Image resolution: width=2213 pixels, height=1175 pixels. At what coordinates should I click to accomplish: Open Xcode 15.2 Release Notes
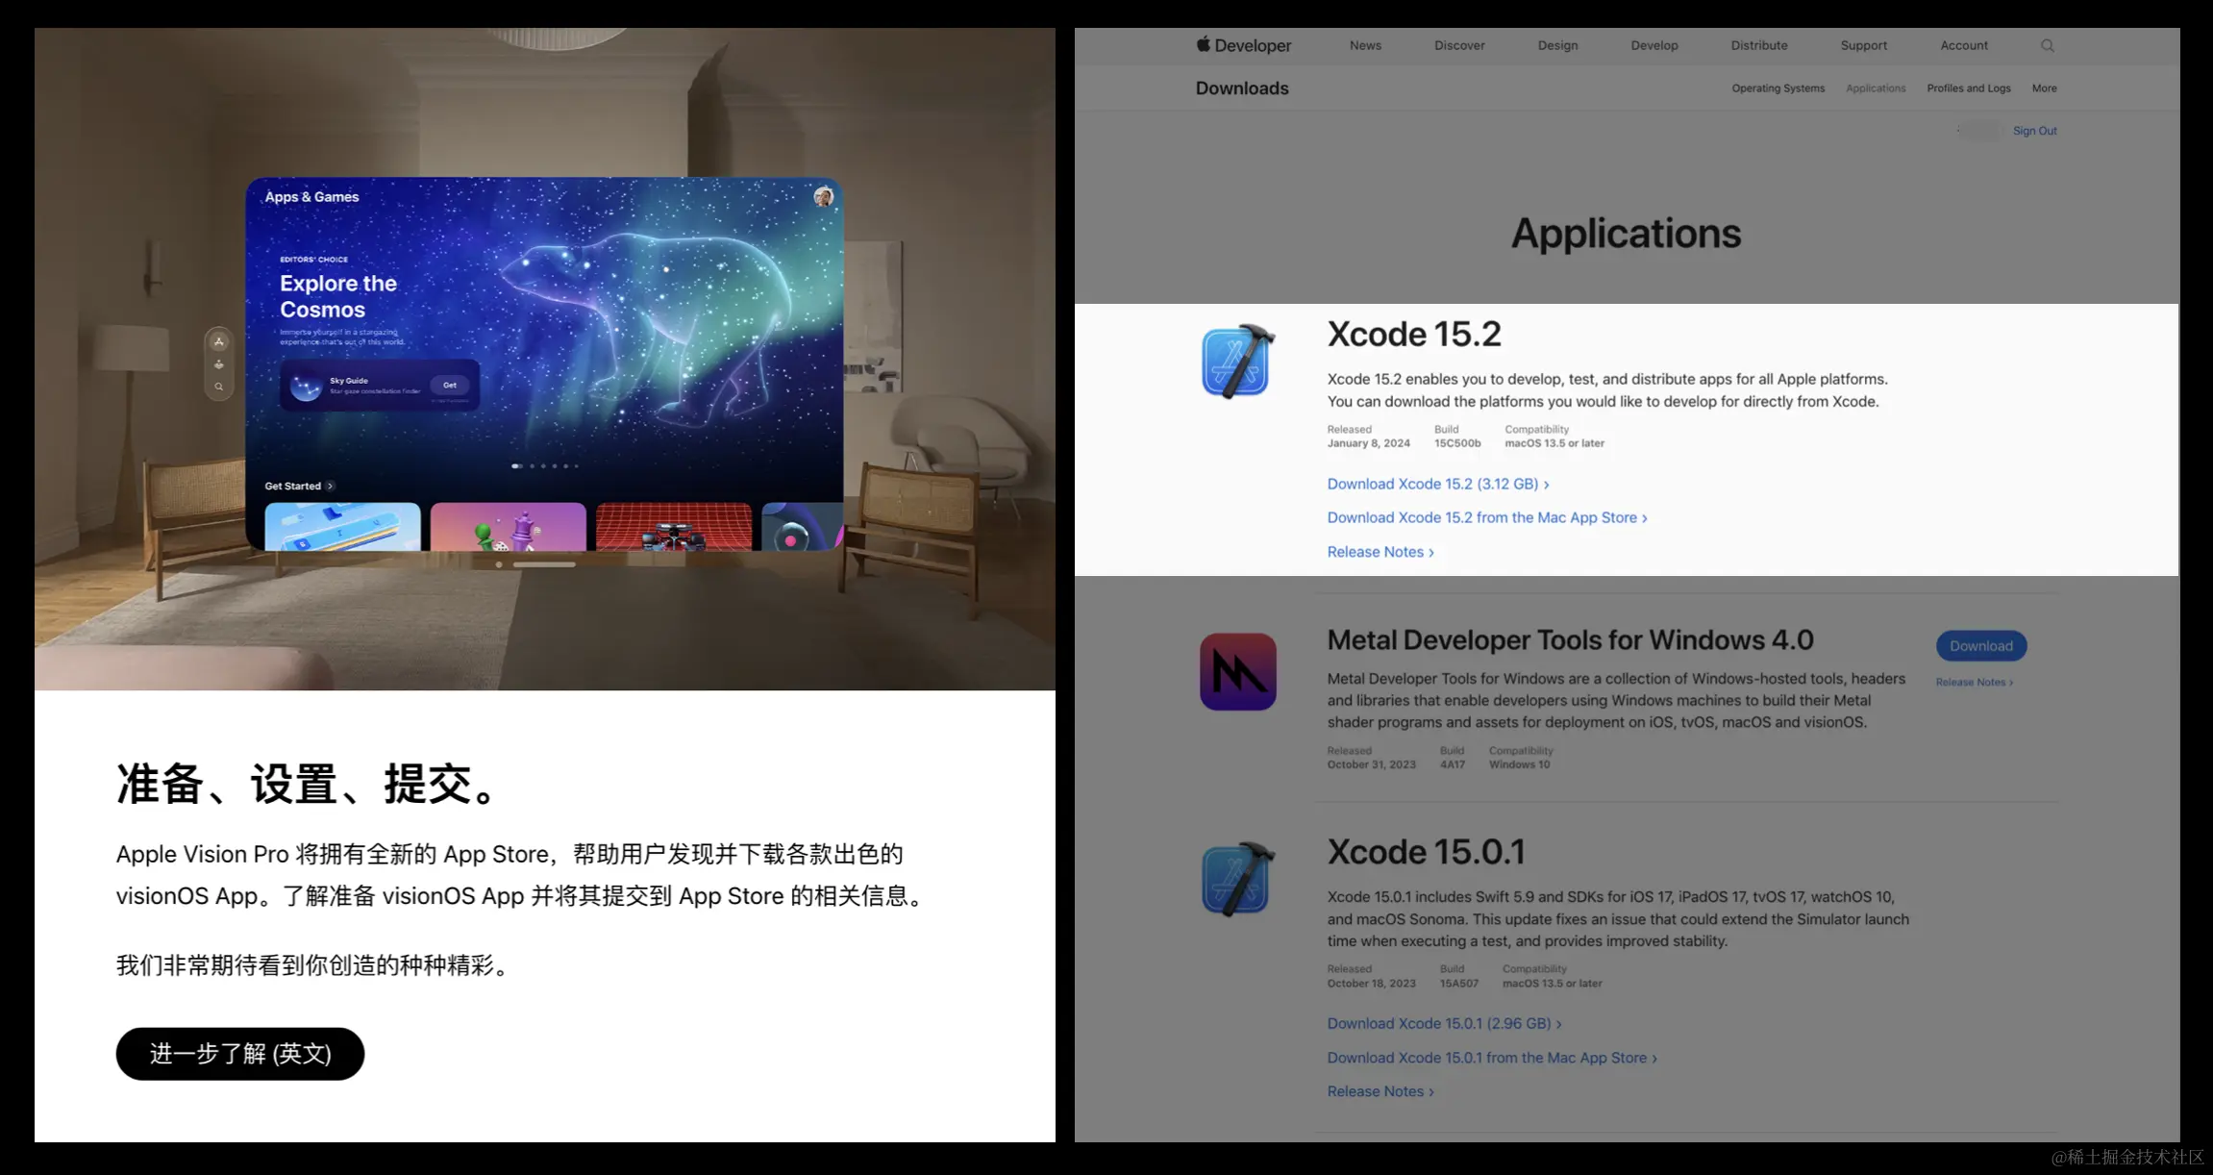tap(1380, 552)
